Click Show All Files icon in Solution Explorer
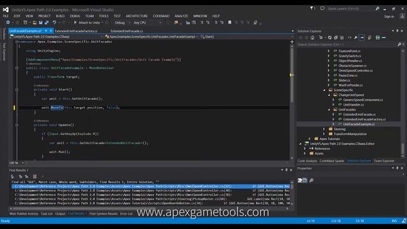The height and width of the screenshot is (229, 407). pyautogui.click(x=341, y=38)
